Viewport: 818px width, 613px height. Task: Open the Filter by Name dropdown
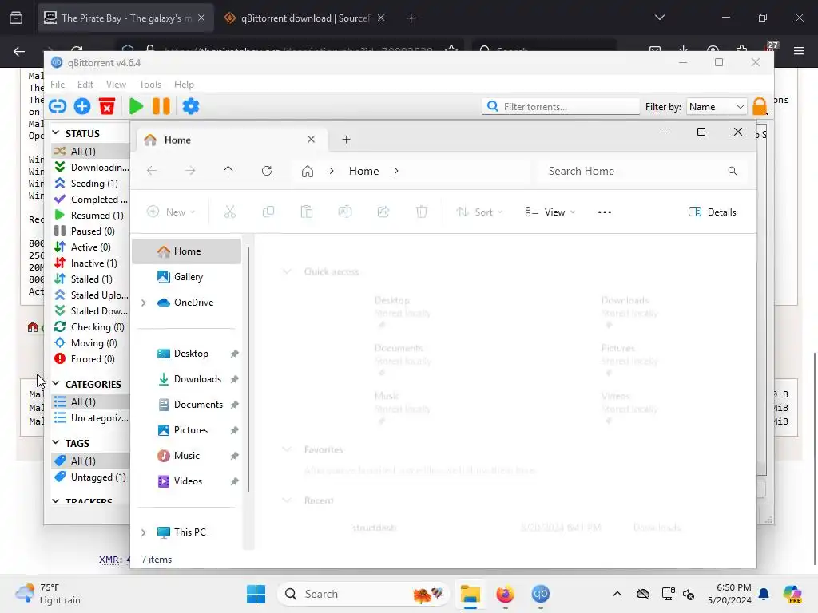click(x=717, y=106)
